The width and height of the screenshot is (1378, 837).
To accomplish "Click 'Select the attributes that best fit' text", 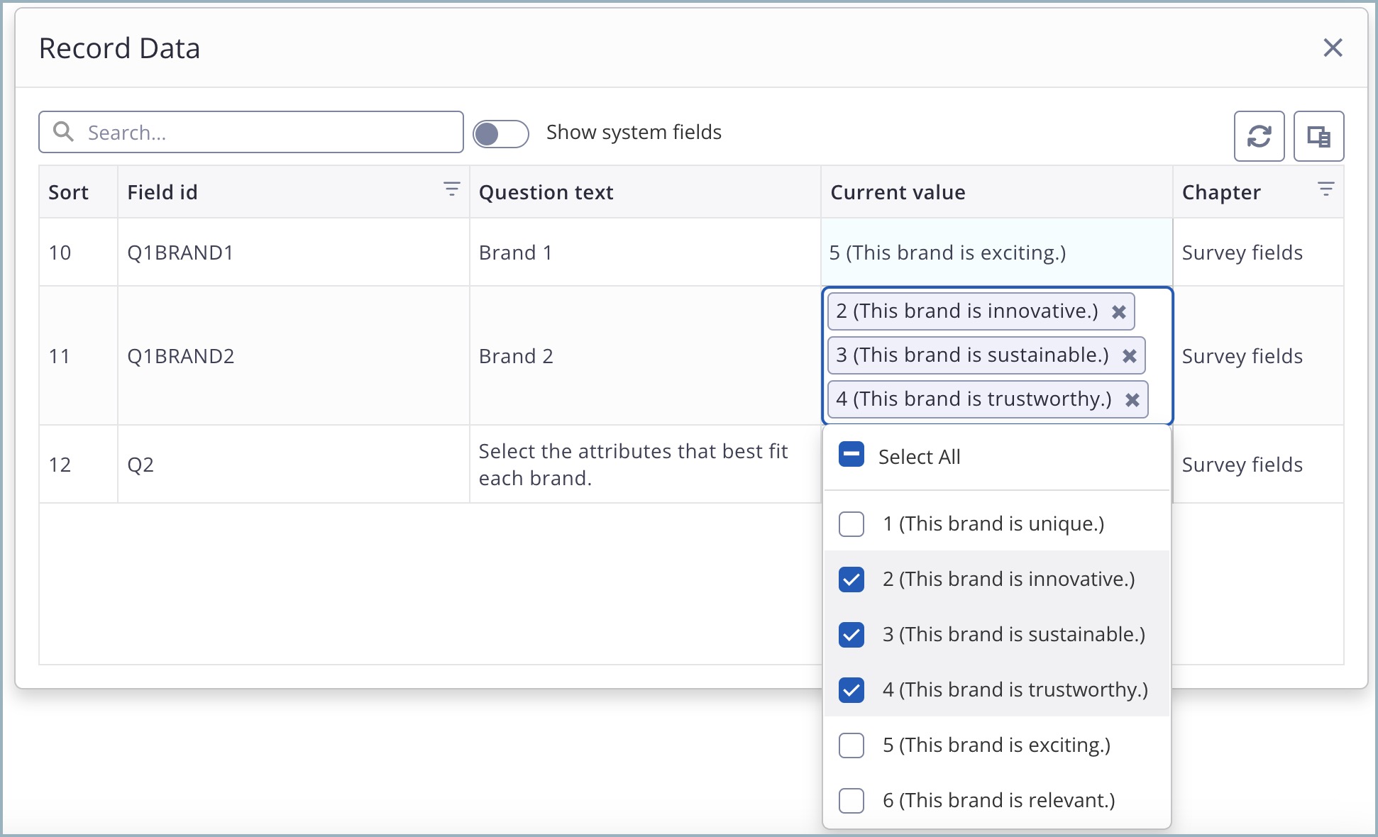I will (633, 451).
